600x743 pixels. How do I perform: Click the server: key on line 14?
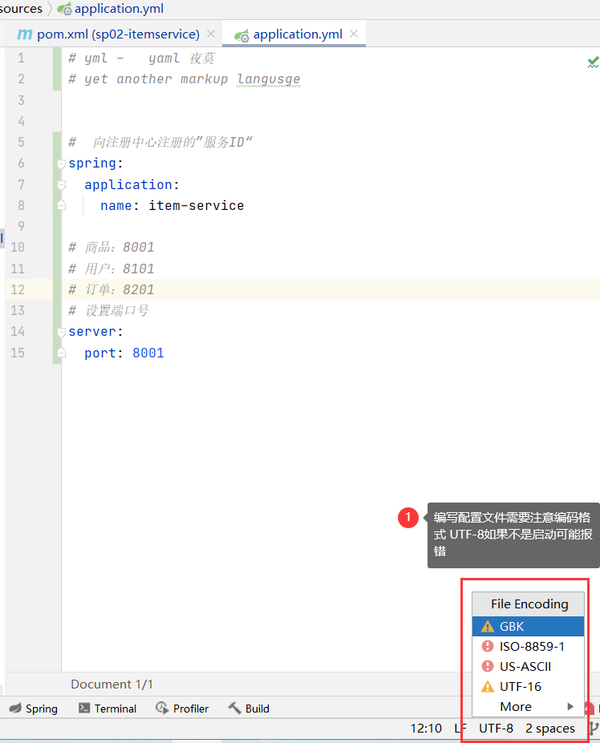95,332
